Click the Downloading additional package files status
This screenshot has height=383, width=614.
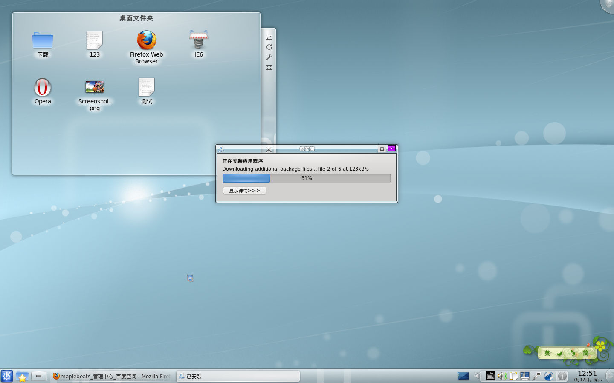tap(295, 169)
